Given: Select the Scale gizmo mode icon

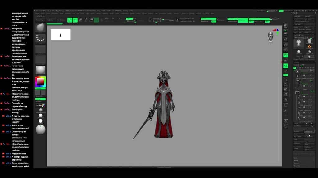Looking at the screenshot, I should [86, 20].
